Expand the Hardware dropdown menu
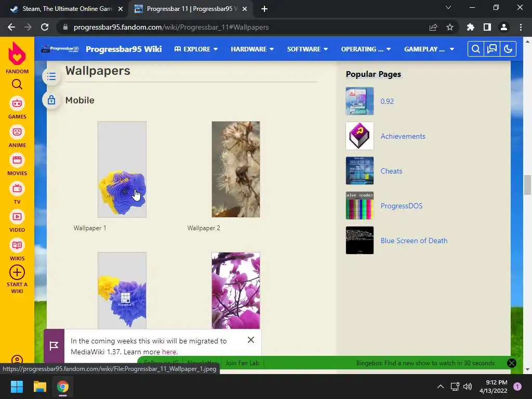532x399 pixels. click(252, 49)
